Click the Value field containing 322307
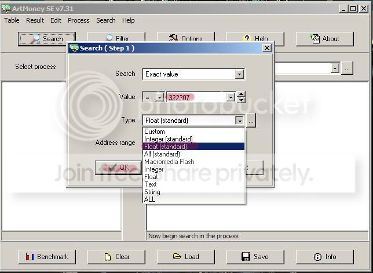 pyautogui.click(x=197, y=97)
